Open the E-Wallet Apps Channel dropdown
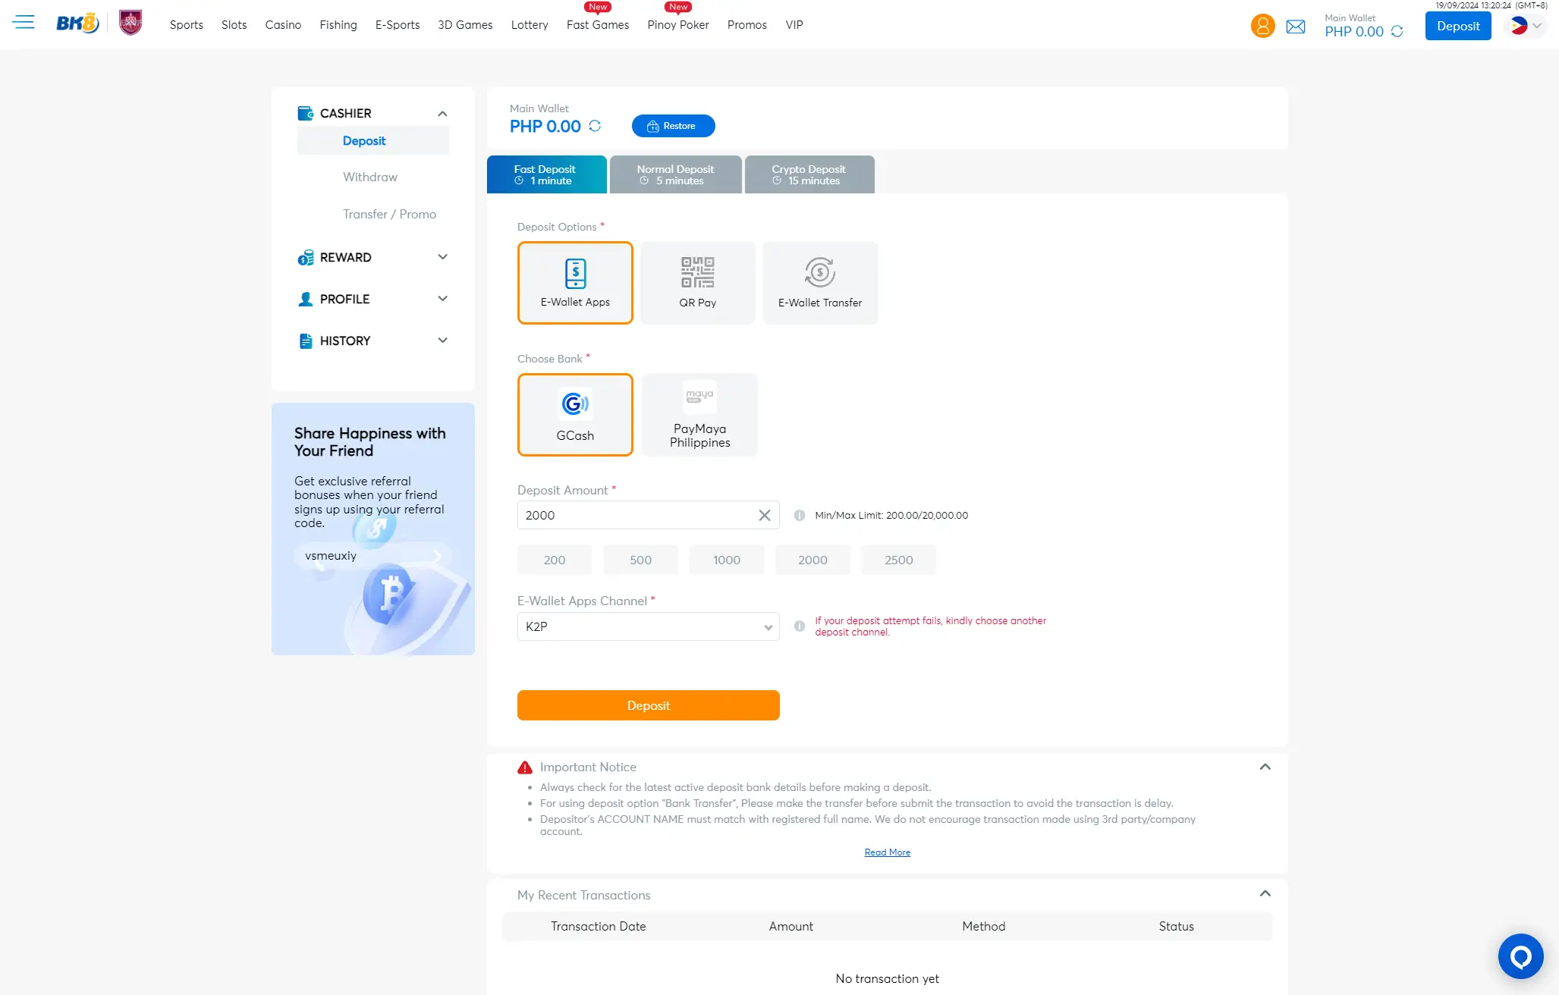This screenshot has height=995, width=1559. pyautogui.click(x=648, y=626)
